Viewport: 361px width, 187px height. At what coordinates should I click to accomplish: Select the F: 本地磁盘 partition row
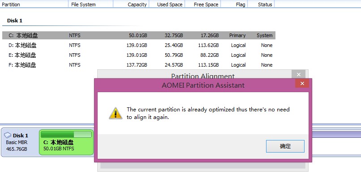(x=139, y=65)
